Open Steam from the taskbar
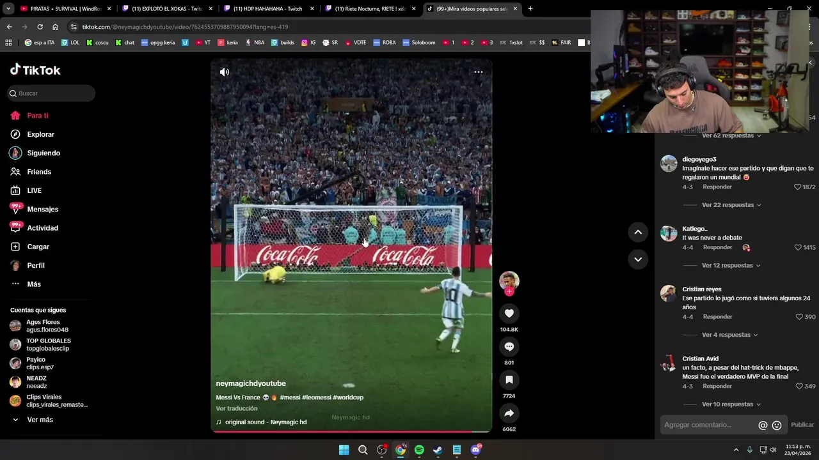The width and height of the screenshot is (819, 460). 438,450
